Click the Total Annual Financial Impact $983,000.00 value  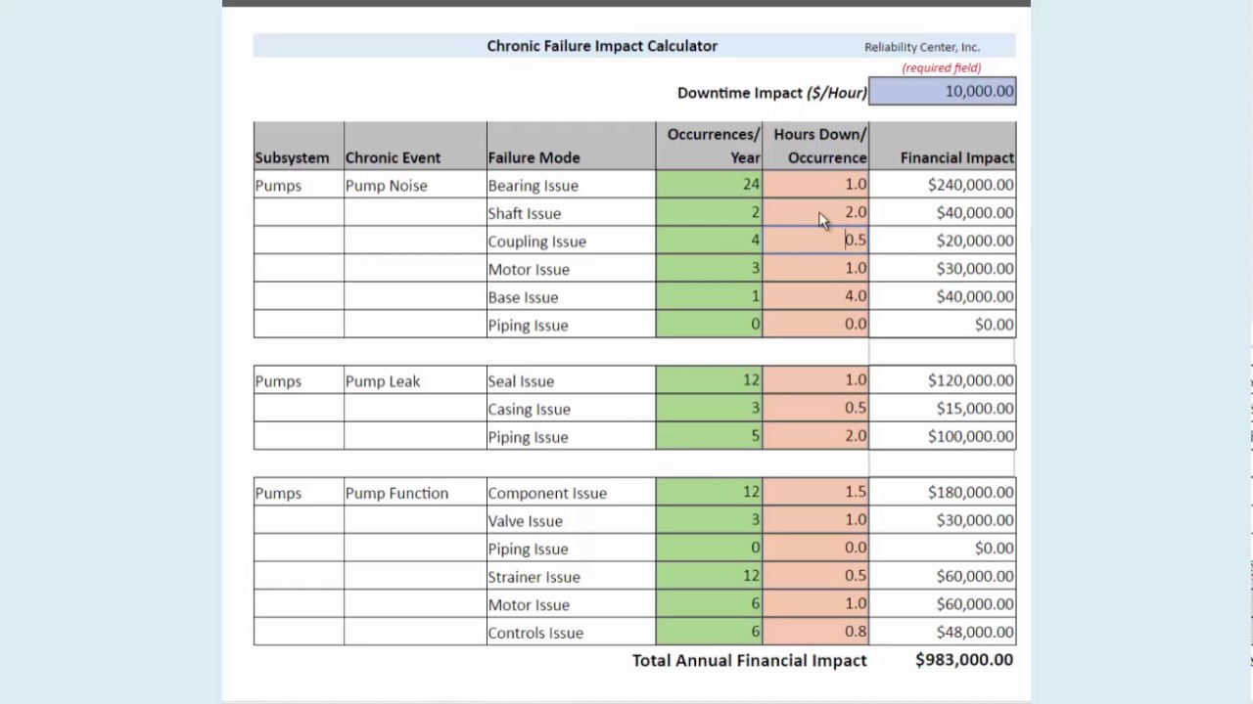pyautogui.click(x=964, y=660)
